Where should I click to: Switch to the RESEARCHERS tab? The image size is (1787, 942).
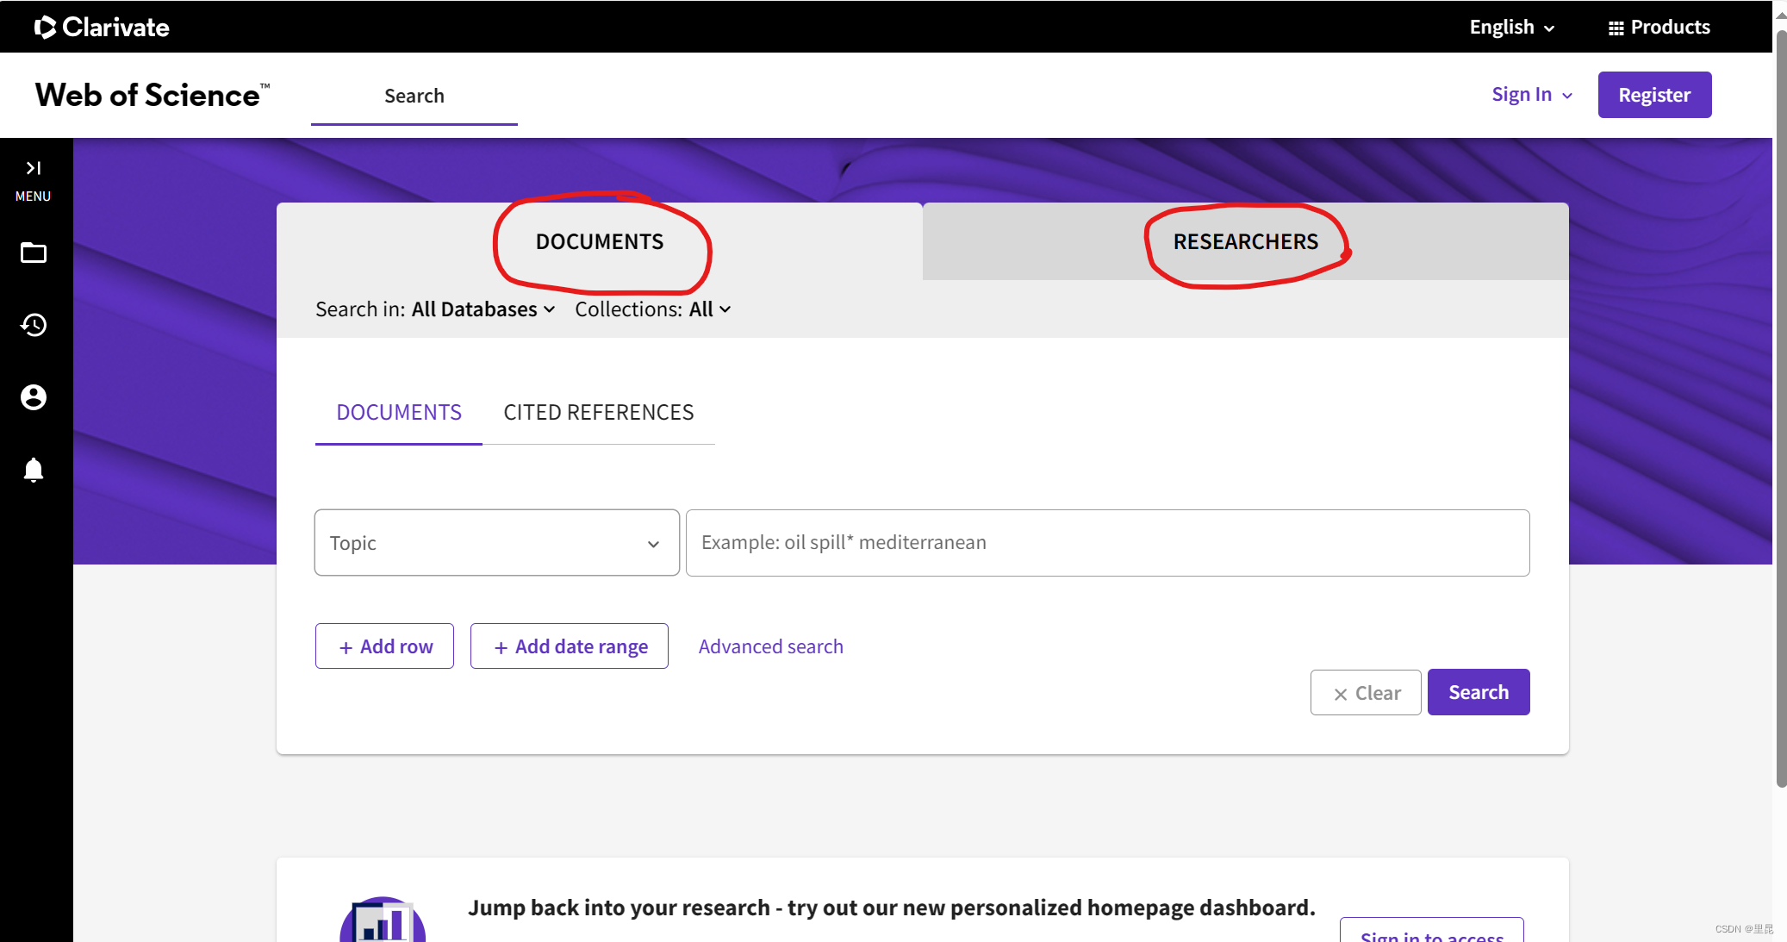pos(1245,241)
